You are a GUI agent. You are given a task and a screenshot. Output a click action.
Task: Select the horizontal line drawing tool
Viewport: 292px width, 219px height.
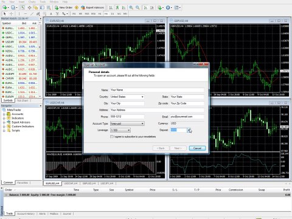pyautogui.click(x=26, y=13)
